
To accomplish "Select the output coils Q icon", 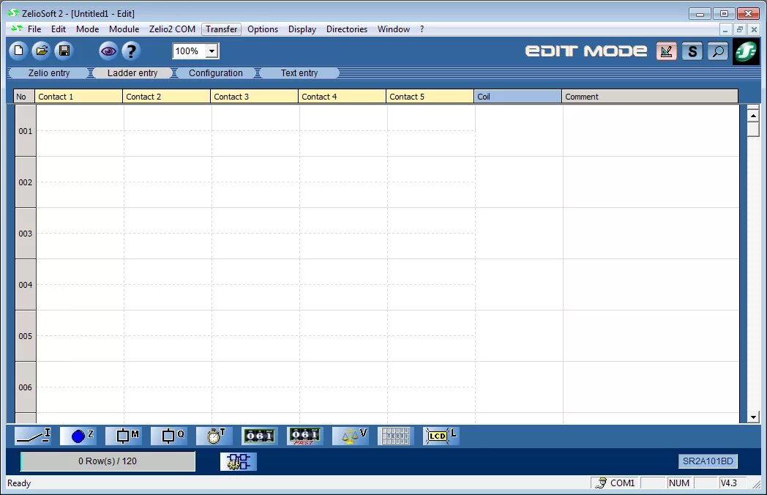I will [x=169, y=436].
